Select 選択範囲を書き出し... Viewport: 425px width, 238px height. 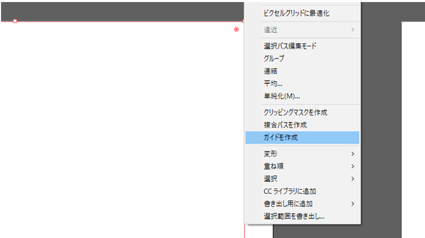pos(302,216)
